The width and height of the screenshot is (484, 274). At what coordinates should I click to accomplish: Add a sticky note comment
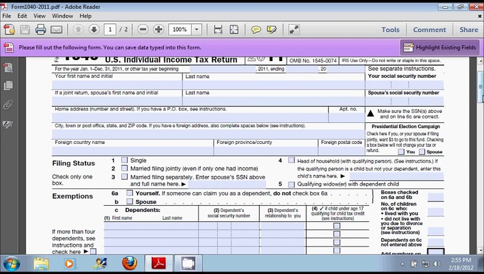pyautogui.click(x=256, y=29)
